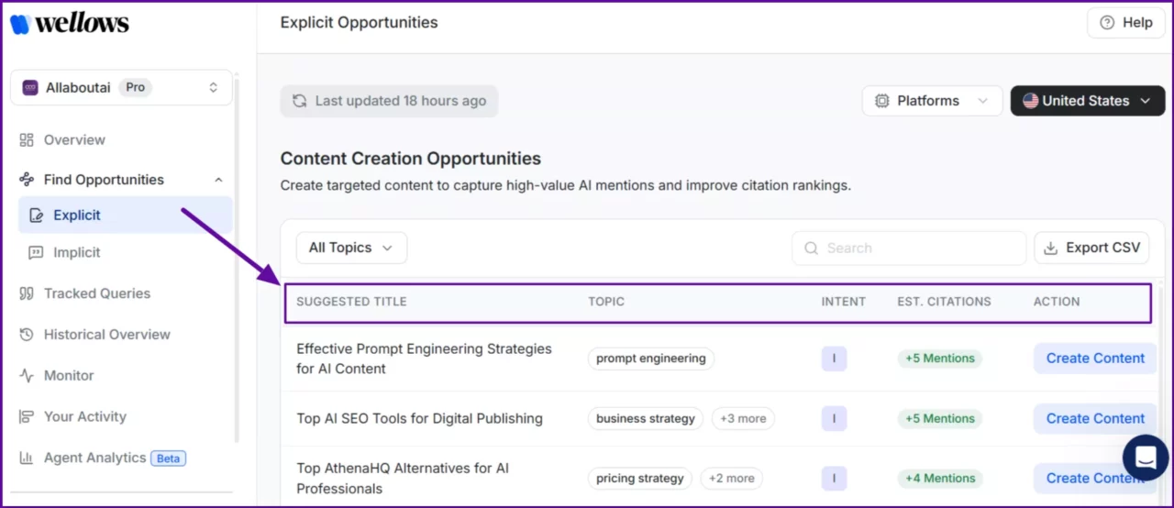Click the search magnifier icon
Screen dimensions: 1174x508
click(811, 248)
